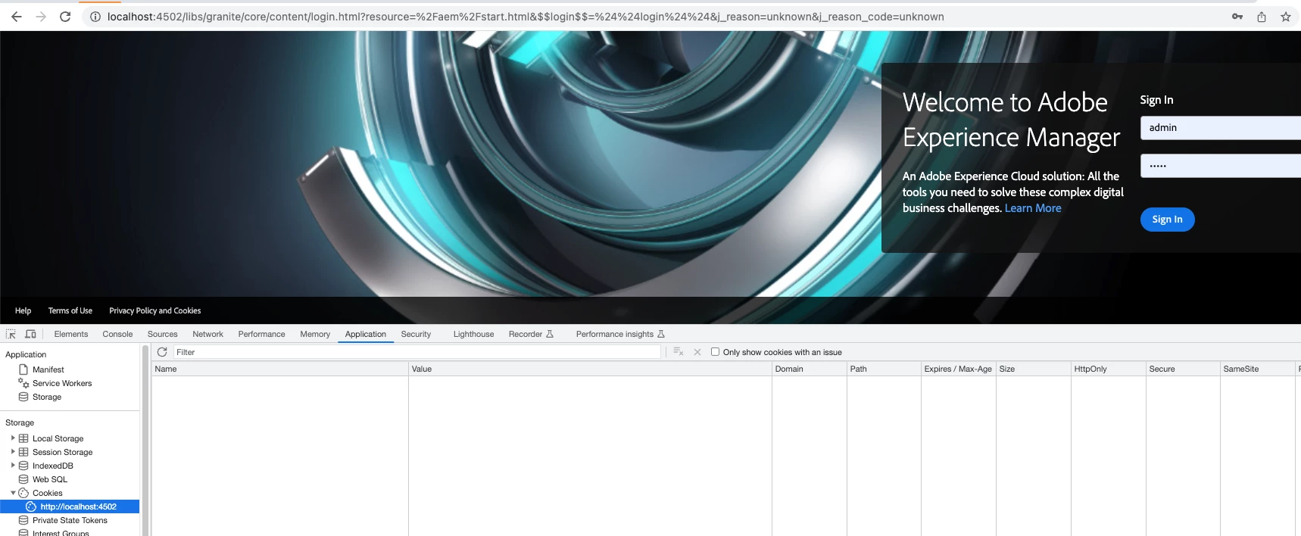Select the Storage item under Application
The width and height of the screenshot is (1301, 536).
47,397
